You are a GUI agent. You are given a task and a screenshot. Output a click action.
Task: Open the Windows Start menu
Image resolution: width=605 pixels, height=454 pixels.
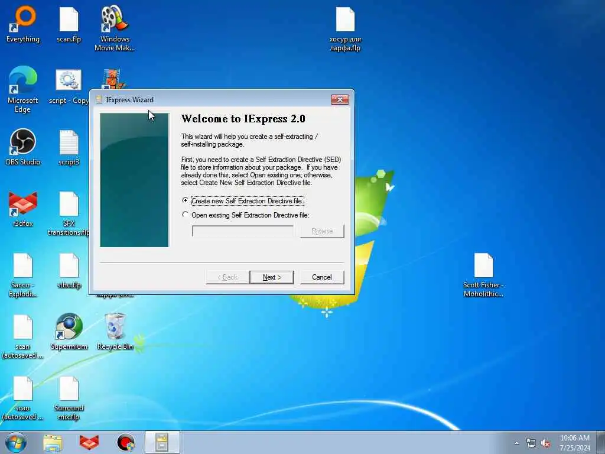click(x=16, y=442)
